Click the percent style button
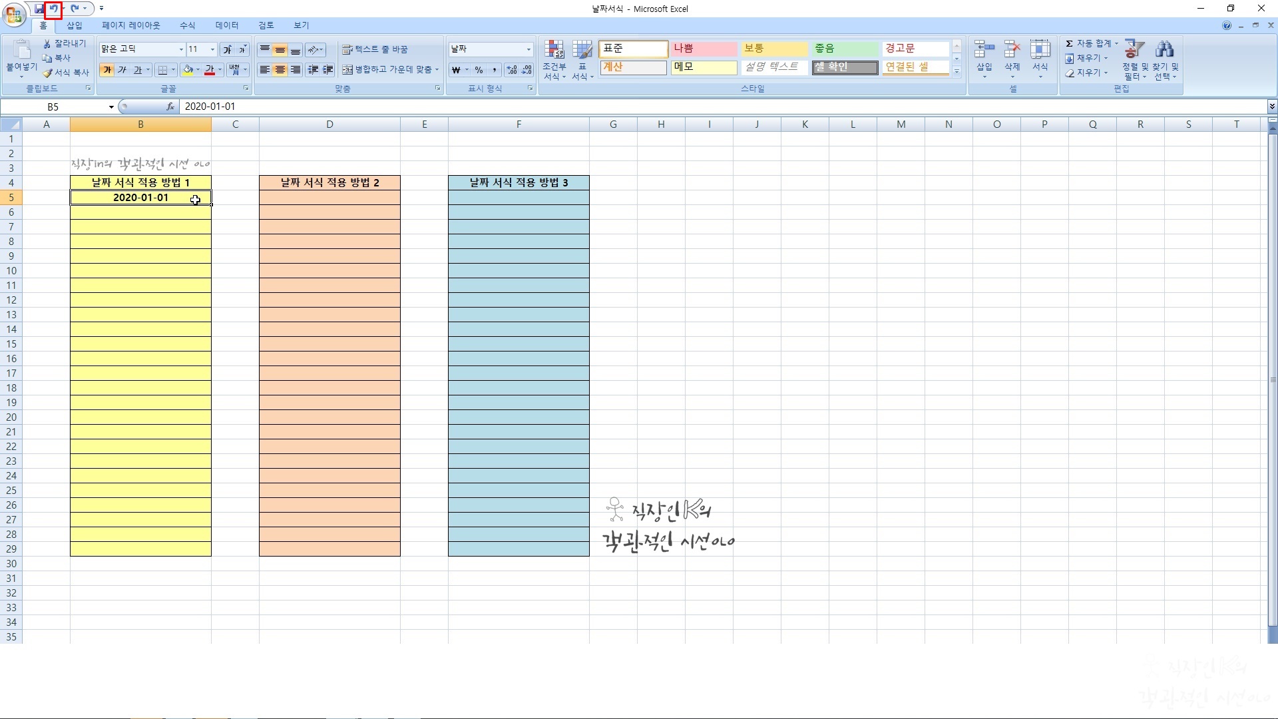The height and width of the screenshot is (719, 1278). click(479, 70)
